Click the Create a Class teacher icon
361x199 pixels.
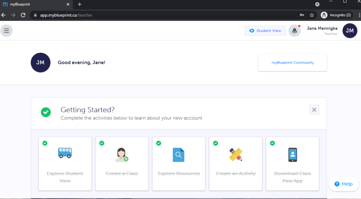(122, 155)
